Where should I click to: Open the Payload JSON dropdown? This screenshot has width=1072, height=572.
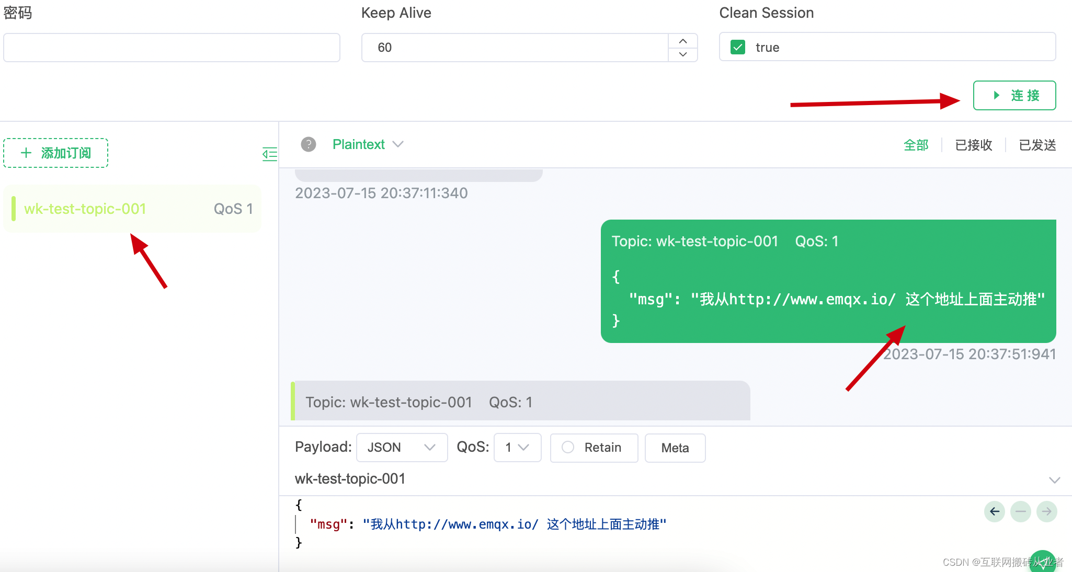click(401, 448)
